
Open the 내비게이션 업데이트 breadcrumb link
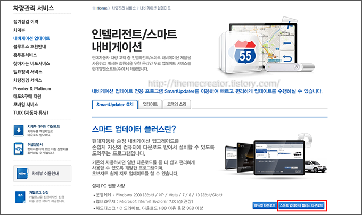155,8
